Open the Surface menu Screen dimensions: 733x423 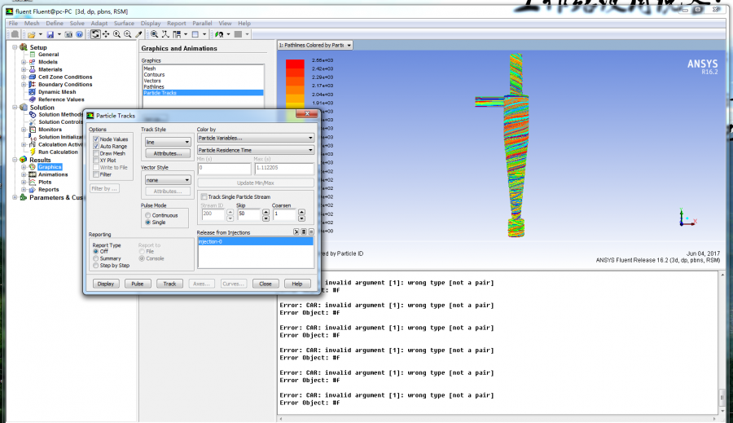(124, 24)
